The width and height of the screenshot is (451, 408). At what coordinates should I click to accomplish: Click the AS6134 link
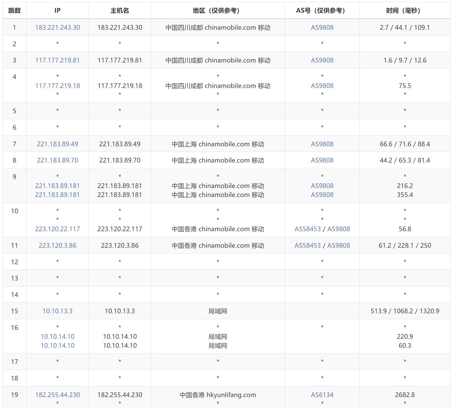point(322,395)
